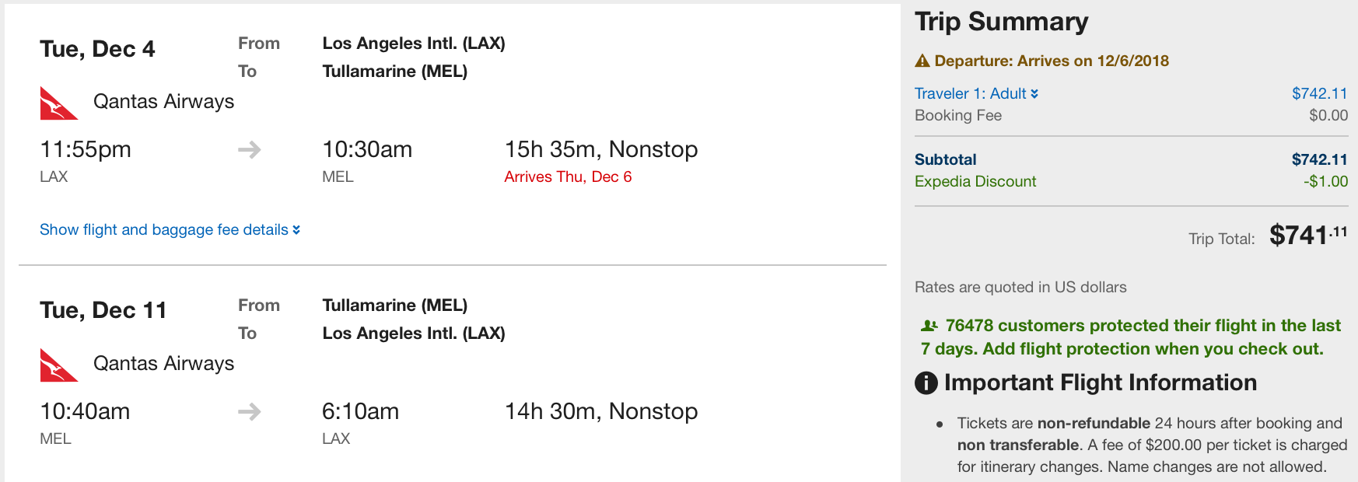Image resolution: width=1358 pixels, height=482 pixels.
Task: Click the Qantas logo on Dec 4 flight
Action: point(58,103)
